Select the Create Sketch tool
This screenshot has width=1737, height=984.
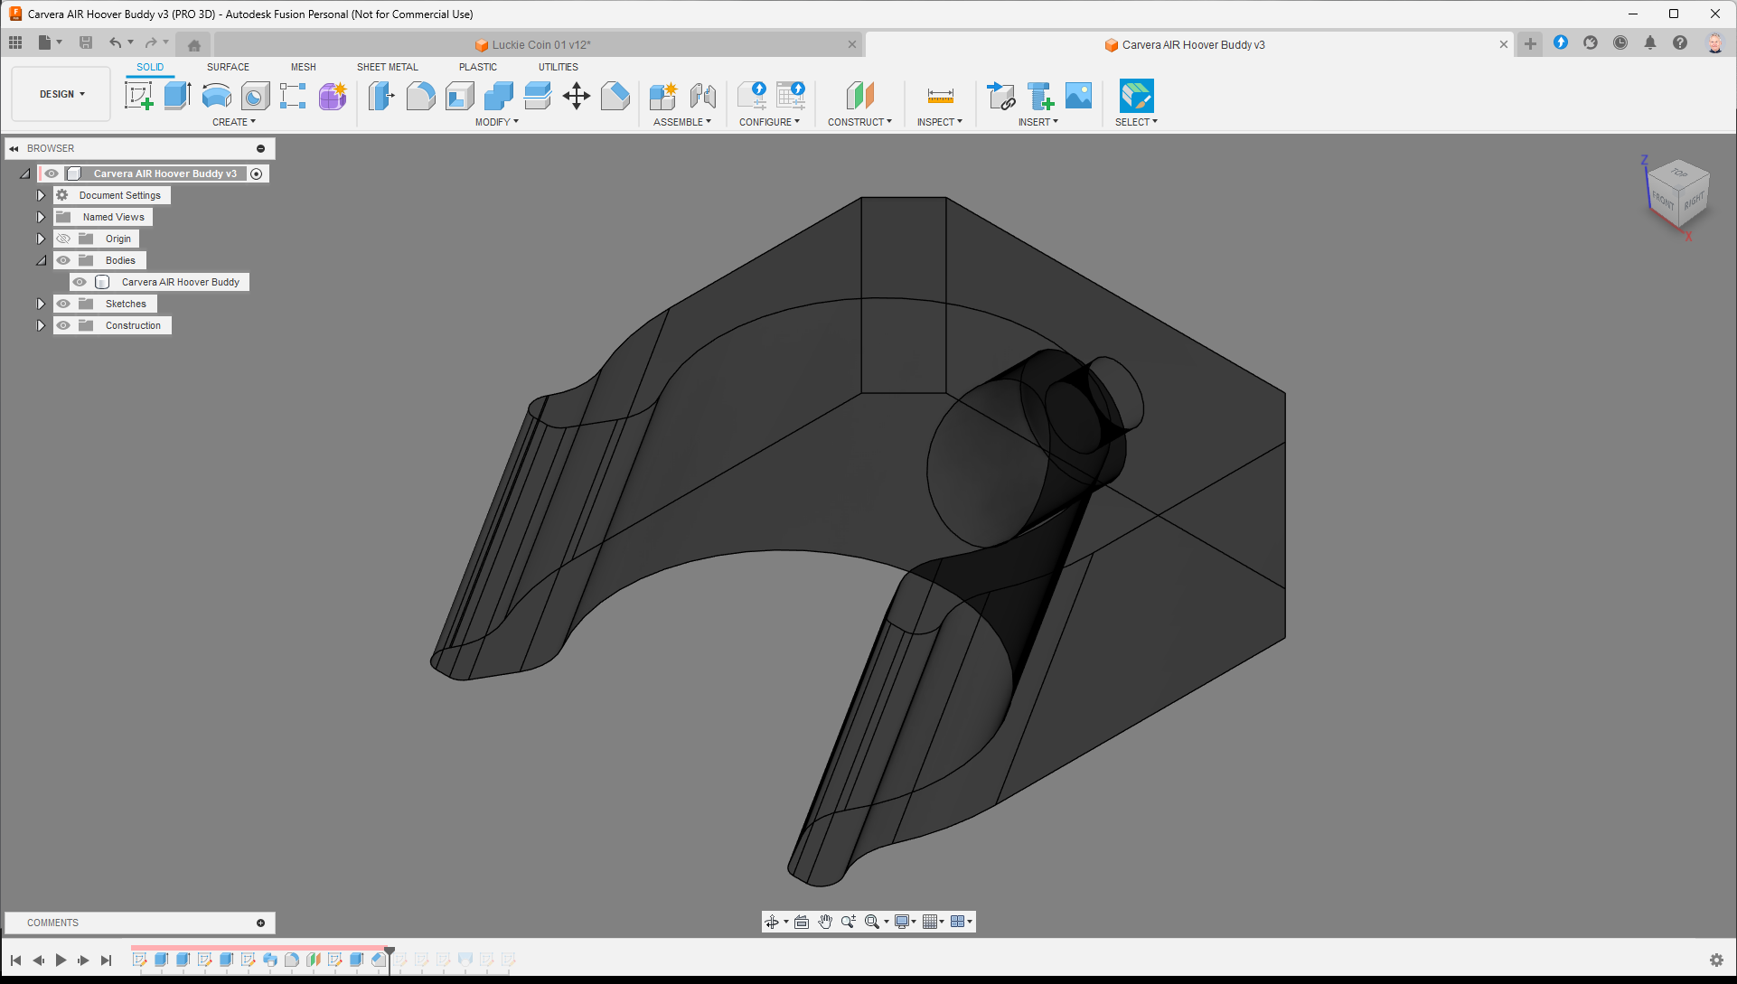tap(138, 96)
